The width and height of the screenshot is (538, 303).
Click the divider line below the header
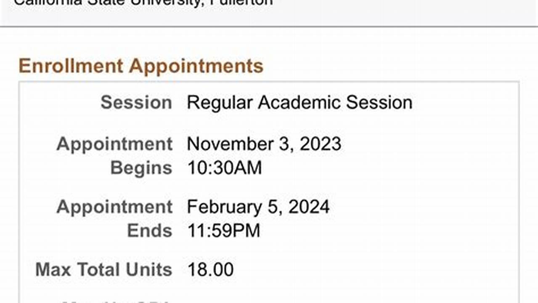click(x=269, y=26)
